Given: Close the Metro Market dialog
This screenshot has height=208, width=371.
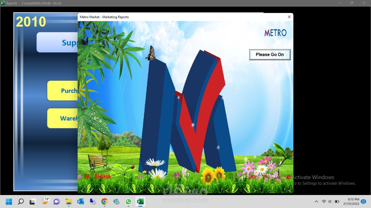Looking at the screenshot, I should tap(289, 17).
